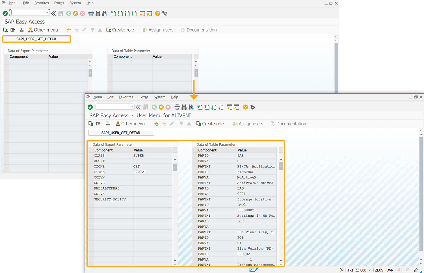Go to last page in ALIVENI window
Image resolution: width=424 pixels, height=273 pixels.
coord(221,107)
